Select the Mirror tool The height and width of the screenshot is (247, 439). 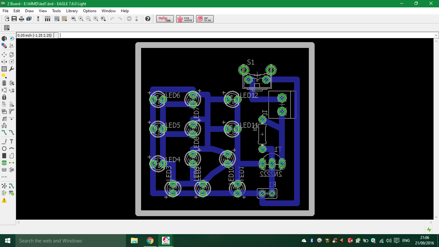pyautogui.click(x=4, y=62)
